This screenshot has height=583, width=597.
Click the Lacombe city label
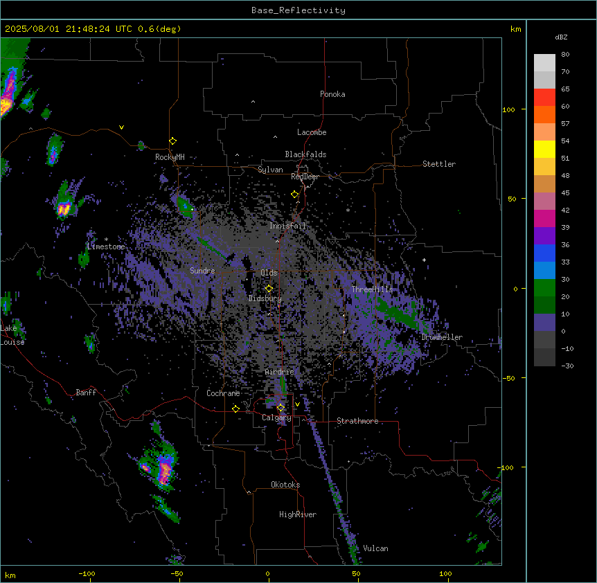312,132
